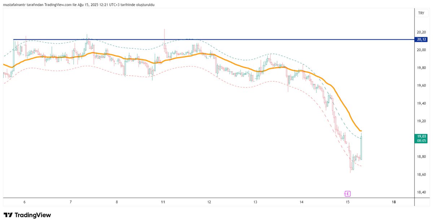Click date label 14 on time axis
Image resolution: width=433 pixels, height=224 pixels.
tap(301, 202)
